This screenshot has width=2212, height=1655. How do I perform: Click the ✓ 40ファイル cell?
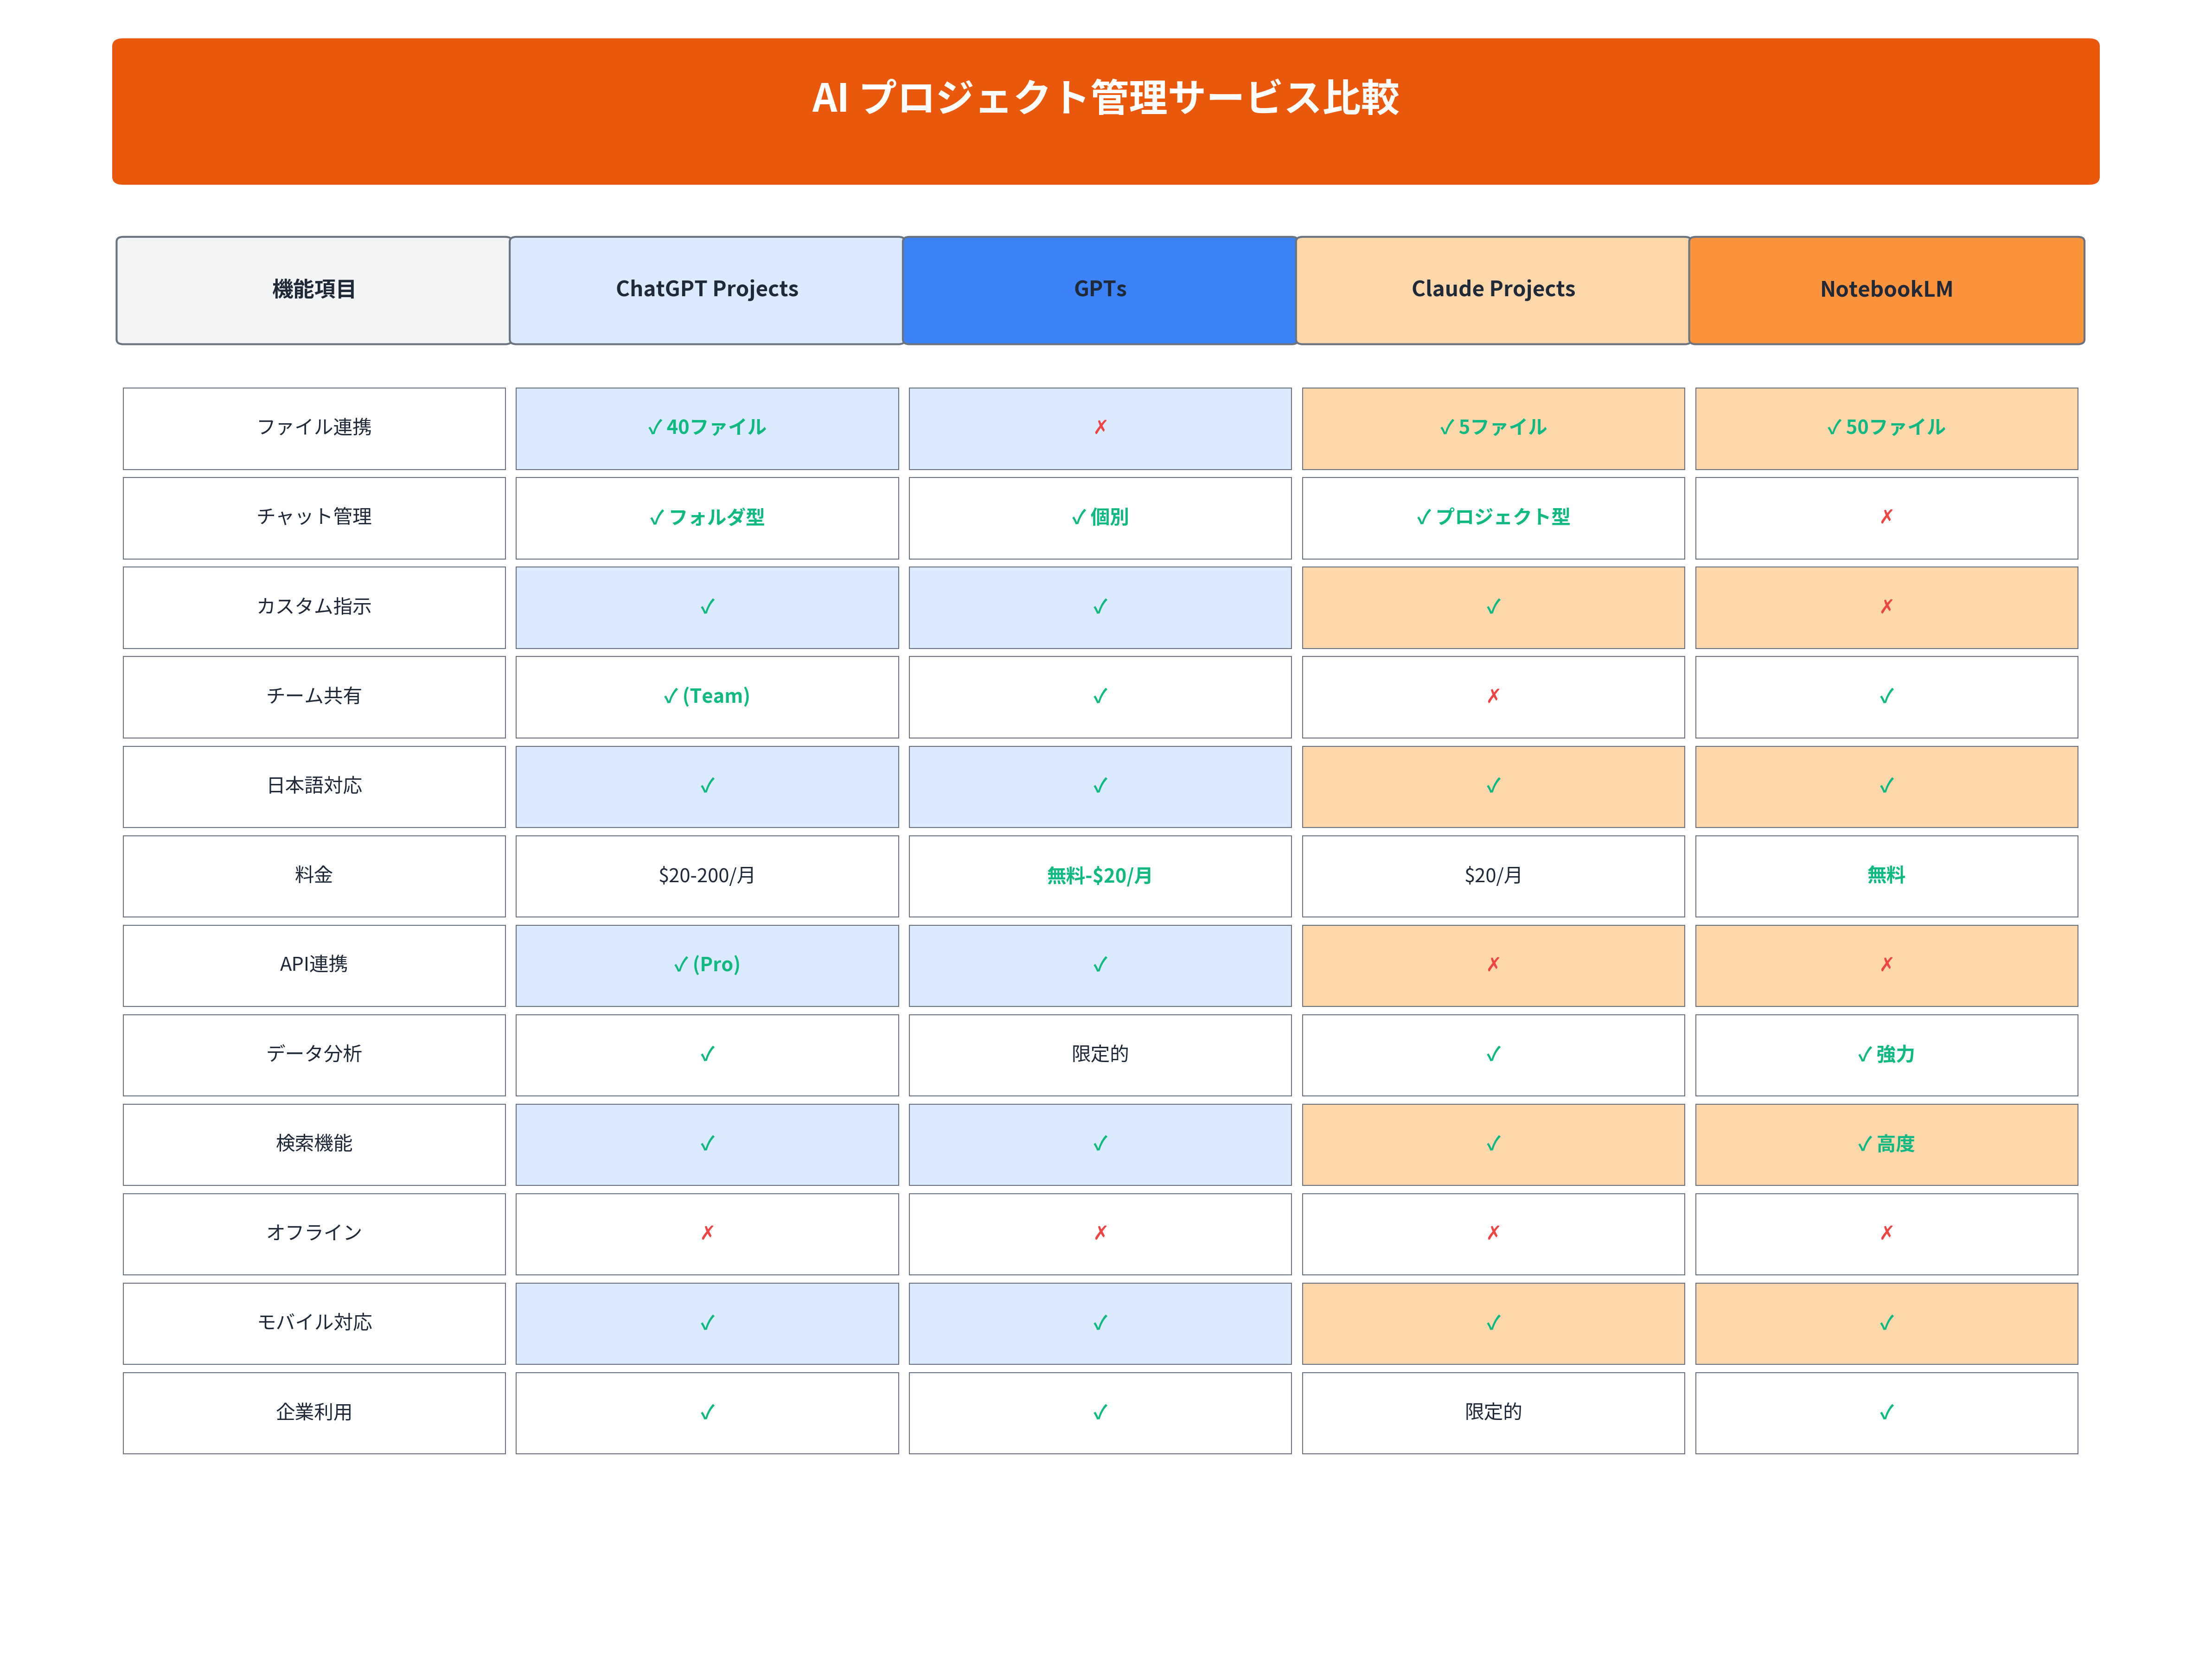click(707, 428)
